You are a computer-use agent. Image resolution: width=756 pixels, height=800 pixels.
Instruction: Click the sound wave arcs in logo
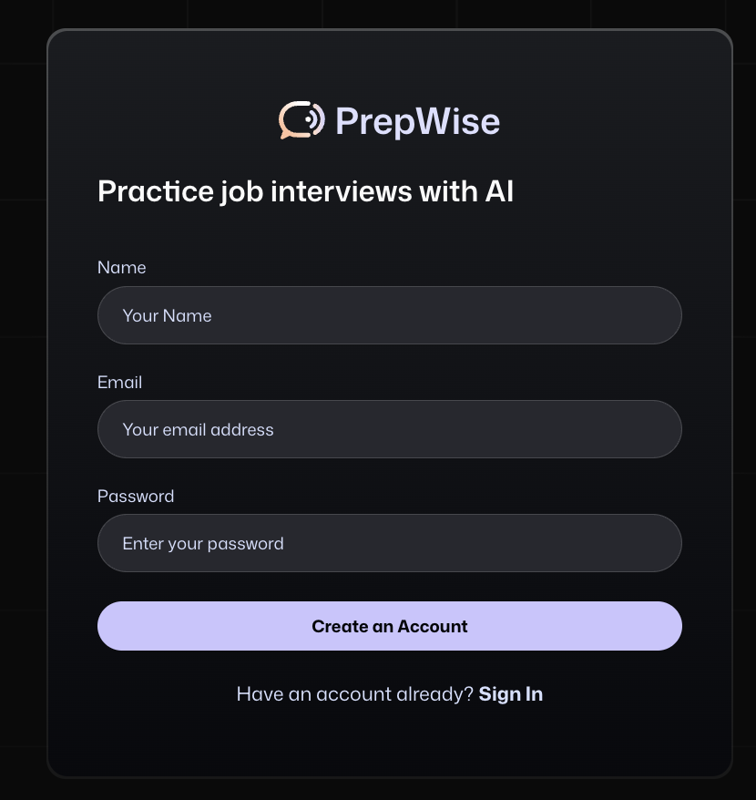tap(316, 119)
